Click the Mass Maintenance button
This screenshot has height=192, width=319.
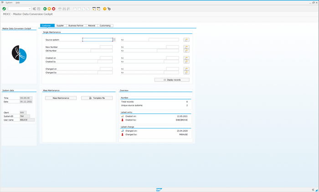[x=61, y=98]
